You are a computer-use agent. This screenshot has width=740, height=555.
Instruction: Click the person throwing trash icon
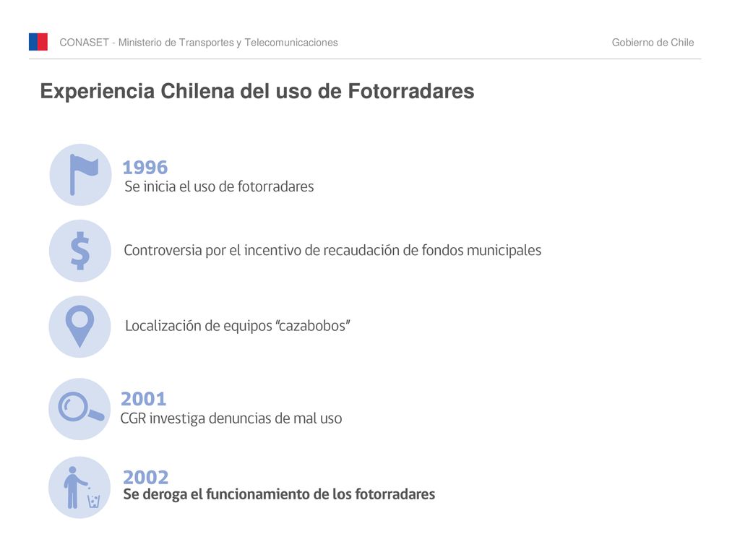point(79,488)
